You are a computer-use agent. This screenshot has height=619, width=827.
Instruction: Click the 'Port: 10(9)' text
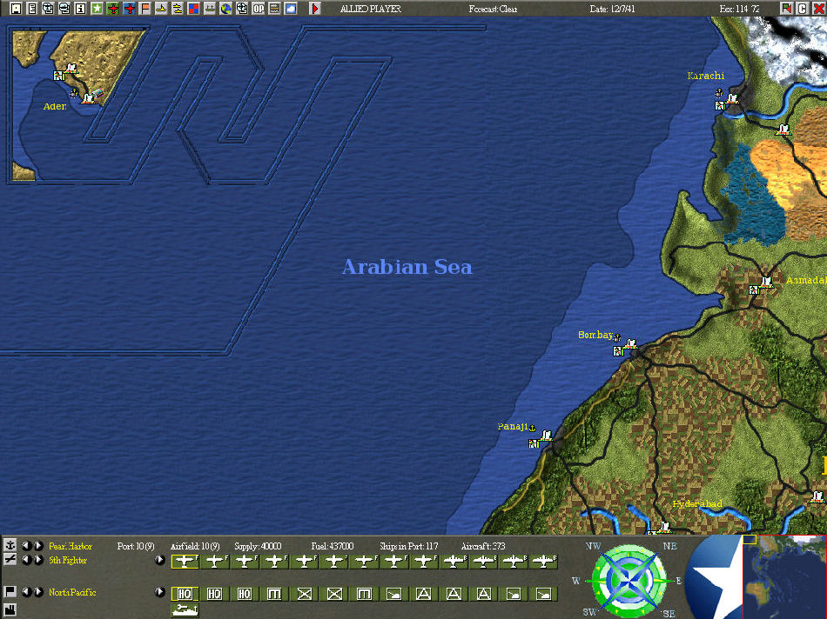coord(136,546)
